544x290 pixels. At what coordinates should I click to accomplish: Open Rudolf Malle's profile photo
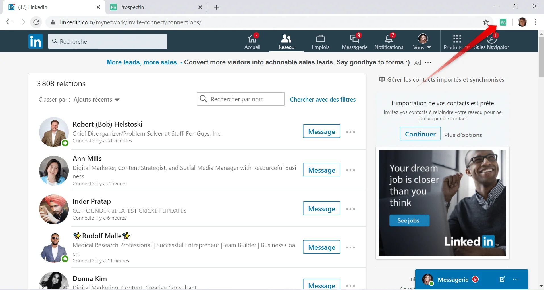tap(54, 248)
